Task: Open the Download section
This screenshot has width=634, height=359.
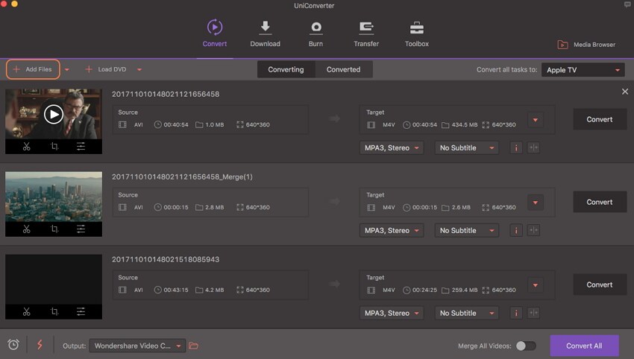Action: [x=265, y=34]
